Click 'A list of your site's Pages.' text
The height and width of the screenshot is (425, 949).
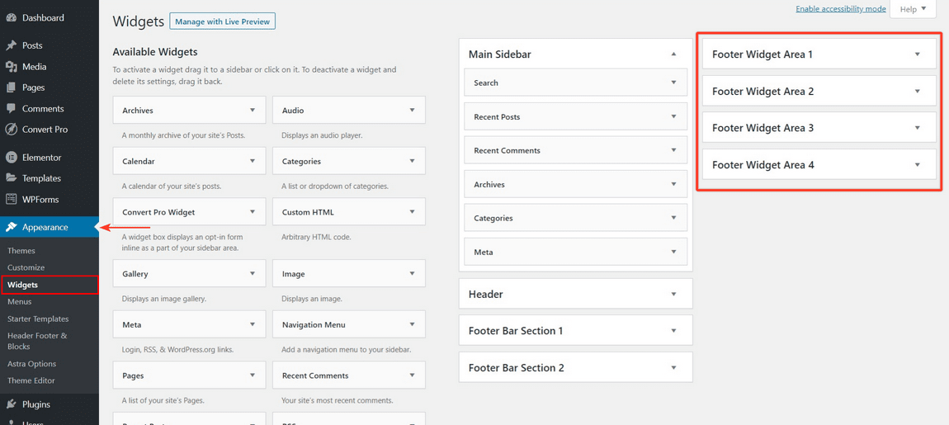tap(163, 400)
